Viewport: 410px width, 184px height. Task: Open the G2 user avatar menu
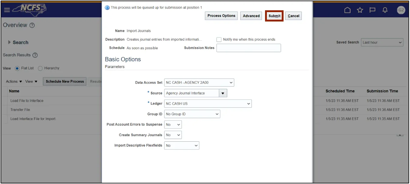401,10
